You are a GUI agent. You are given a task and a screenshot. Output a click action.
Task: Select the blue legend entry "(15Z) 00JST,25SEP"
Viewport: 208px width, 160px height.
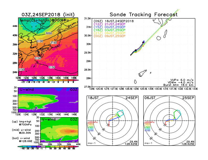tap(110, 27)
